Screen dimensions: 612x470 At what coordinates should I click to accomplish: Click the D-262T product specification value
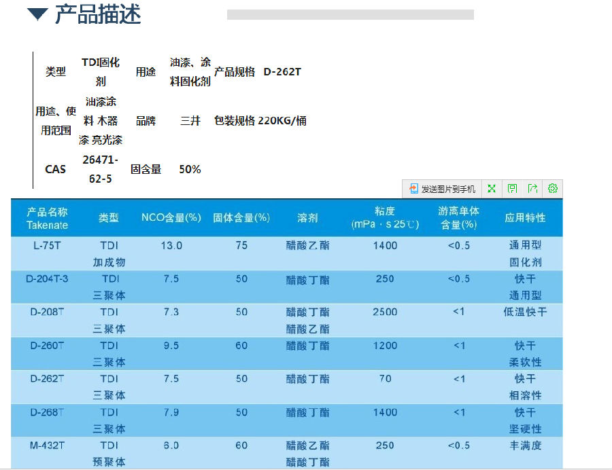pos(282,72)
